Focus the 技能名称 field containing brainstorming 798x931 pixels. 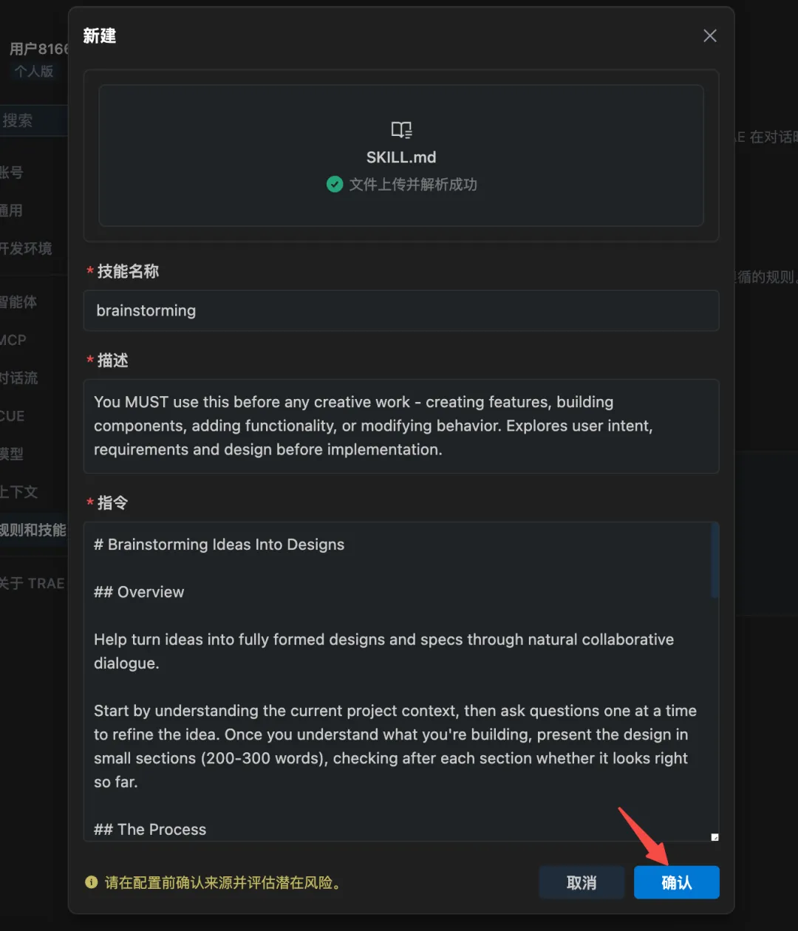coord(400,310)
